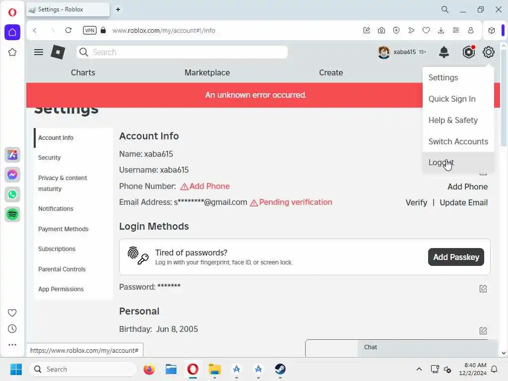This screenshot has width=508, height=381.
Task: Click the site security lock icon
Action: pyautogui.click(x=103, y=30)
